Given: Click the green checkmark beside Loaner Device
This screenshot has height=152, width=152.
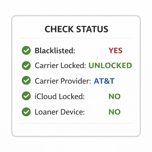Looking at the screenshot, I should point(26,112).
